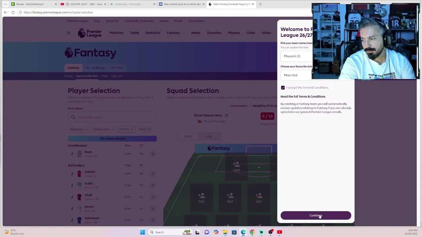Click the GKP add-player slot on pitch
Image resolution: width=422 pixels, height=237 pixels.
click(236, 166)
